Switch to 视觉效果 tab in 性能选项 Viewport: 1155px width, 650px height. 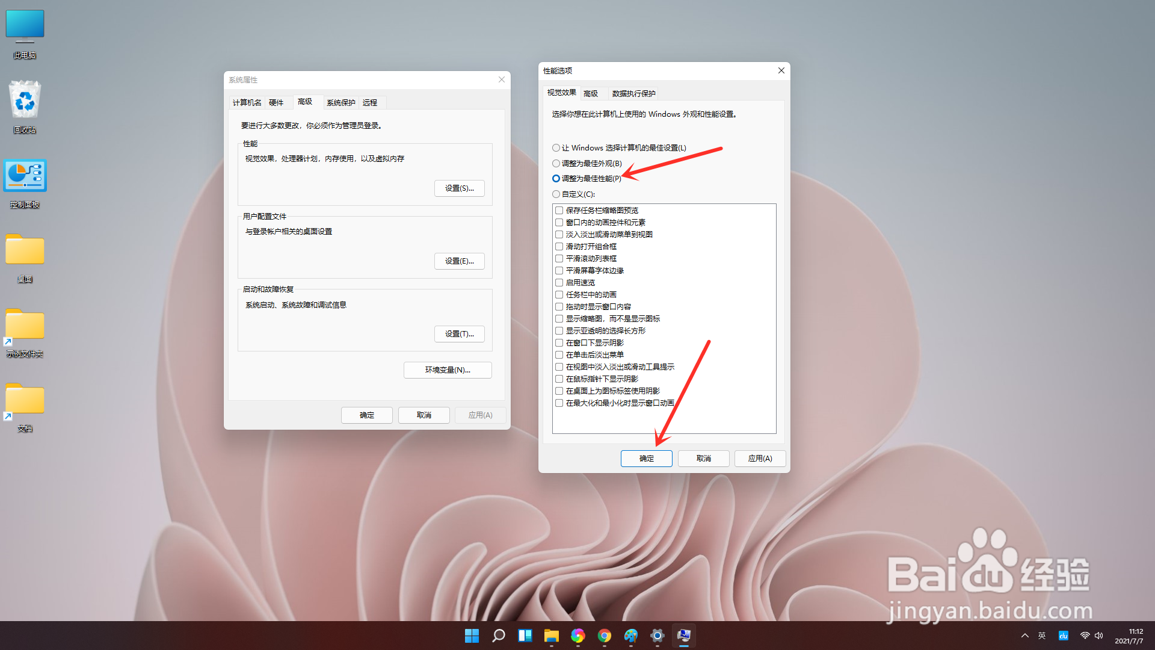tap(561, 93)
